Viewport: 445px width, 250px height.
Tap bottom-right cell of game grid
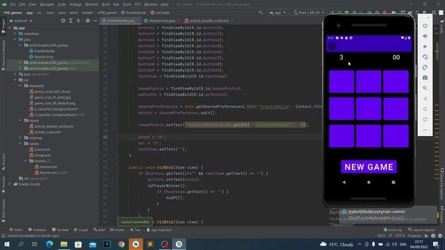396,136
